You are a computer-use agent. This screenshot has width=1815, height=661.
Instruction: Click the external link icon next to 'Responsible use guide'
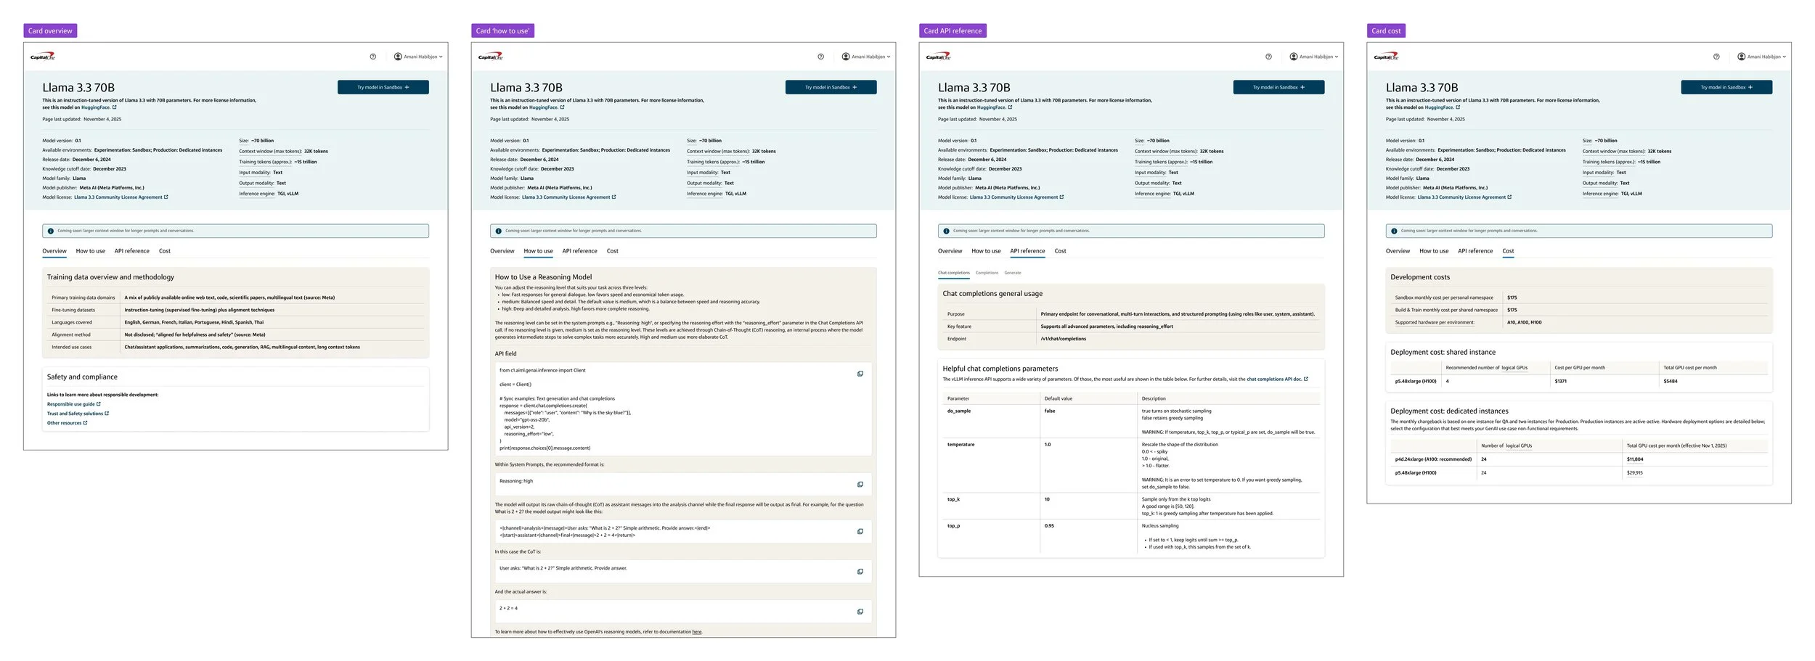point(99,404)
